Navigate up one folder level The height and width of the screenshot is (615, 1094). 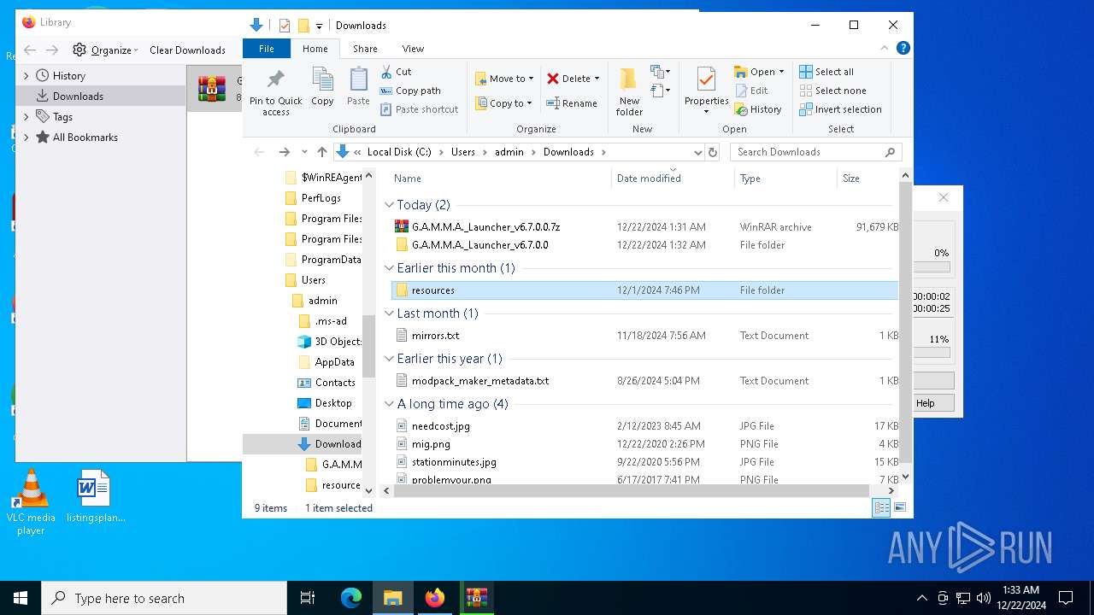click(321, 152)
